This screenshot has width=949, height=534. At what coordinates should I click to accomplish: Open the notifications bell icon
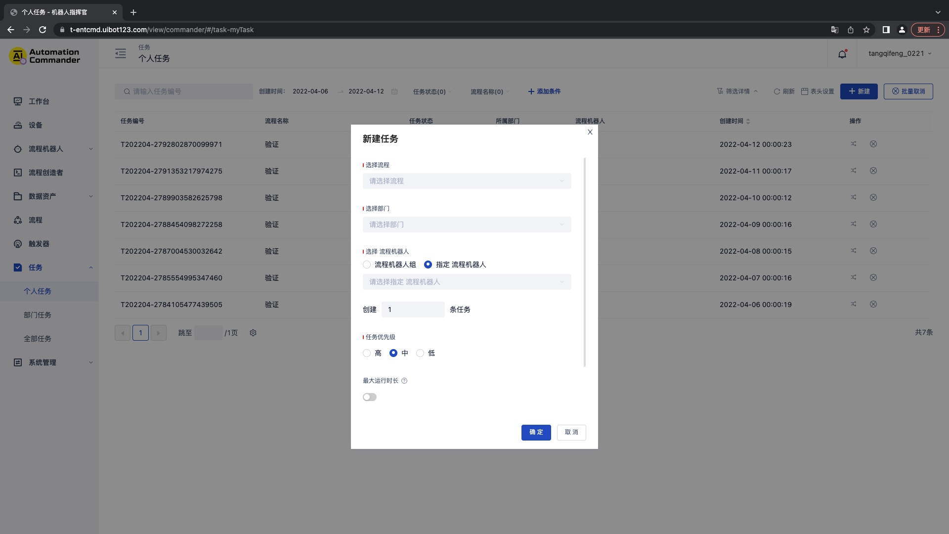[x=842, y=54]
